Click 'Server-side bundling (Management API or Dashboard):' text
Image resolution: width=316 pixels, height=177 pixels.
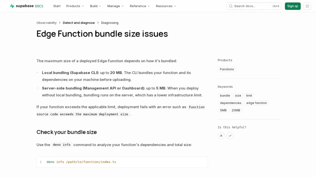[93, 88]
